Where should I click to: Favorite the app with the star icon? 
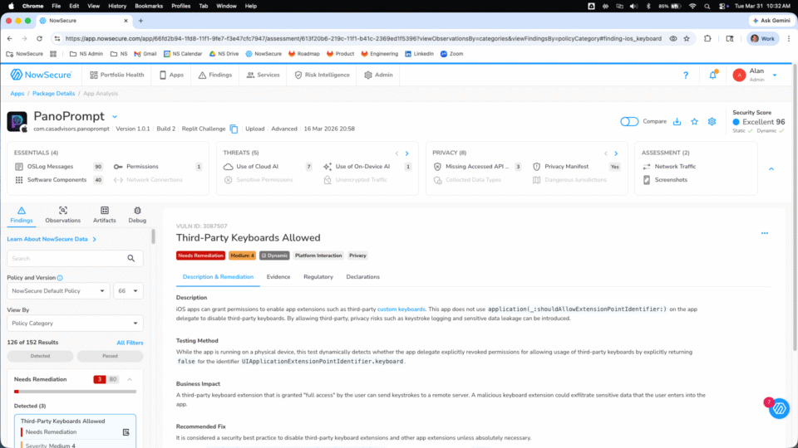coord(694,121)
